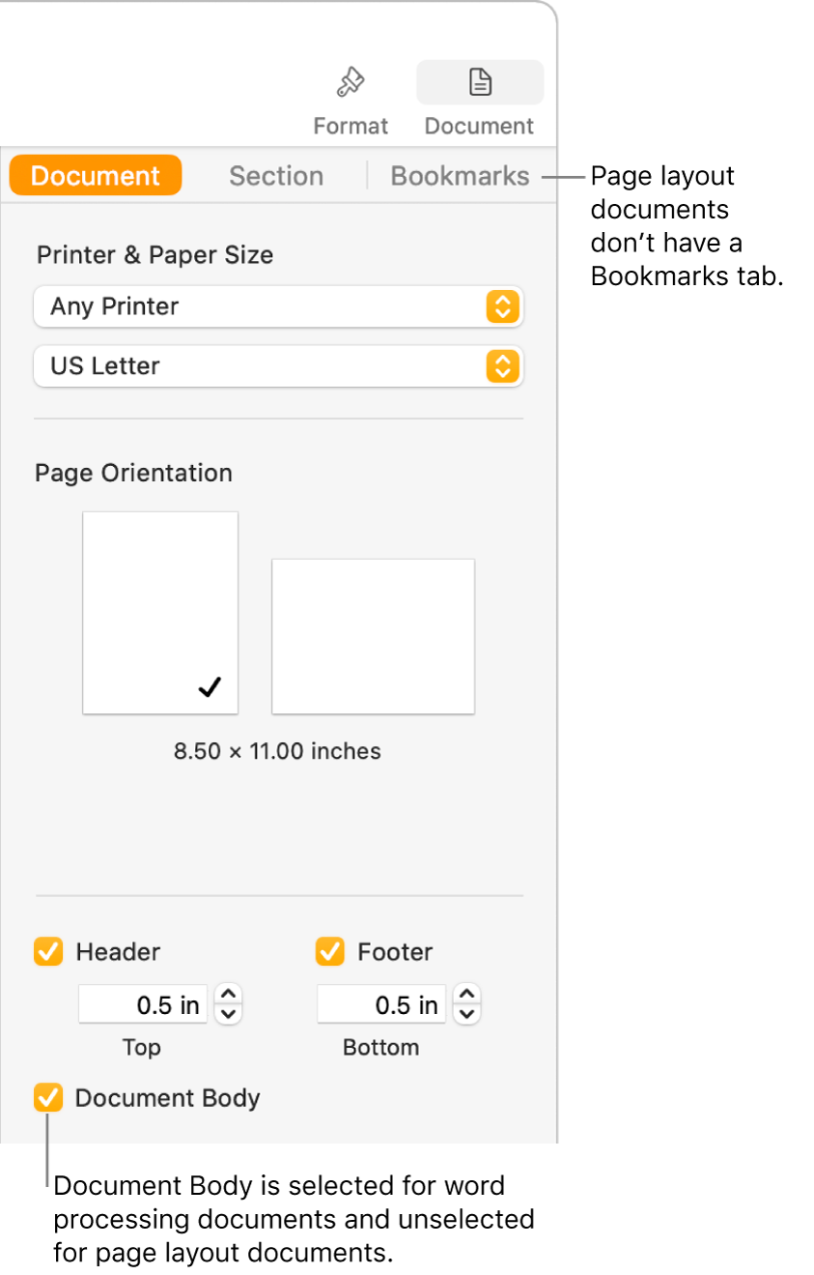
Task: Switch to the Section tab
Action: 276,175
